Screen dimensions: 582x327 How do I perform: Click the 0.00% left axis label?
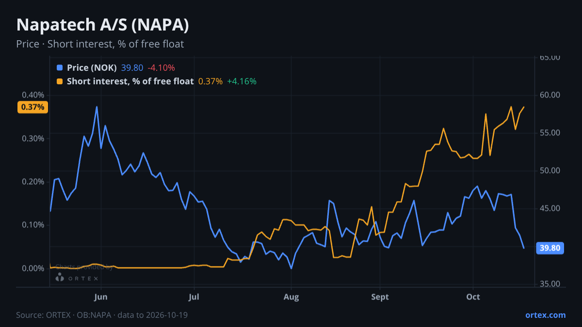pyautogui.click(x=34, y=268)
